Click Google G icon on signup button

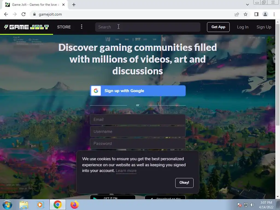pos(96,91)
